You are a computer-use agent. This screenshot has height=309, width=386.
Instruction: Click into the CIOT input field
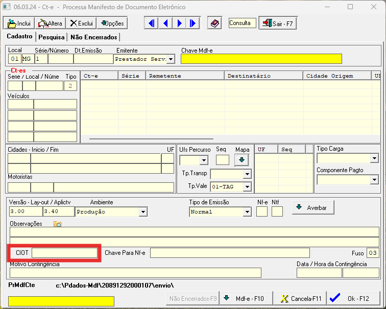tap(64, 253)
